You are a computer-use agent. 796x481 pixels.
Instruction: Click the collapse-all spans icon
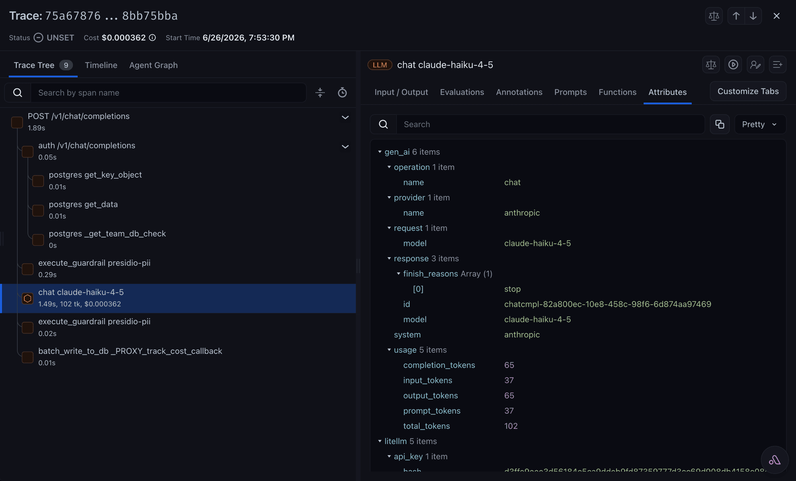pyautogui.click(x=320, y=92)
